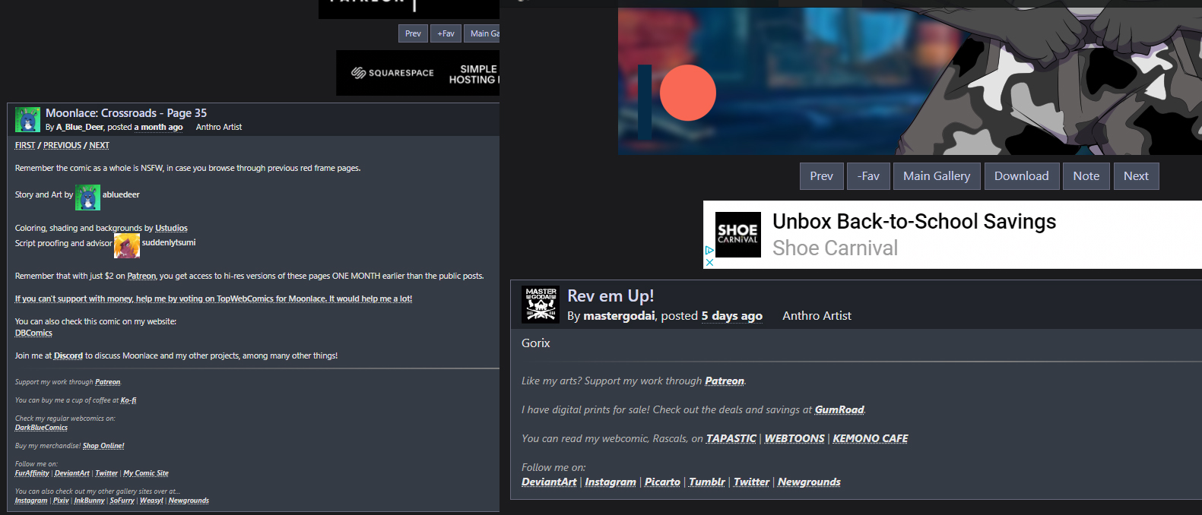Open Twitter link in mastergodai's description
Viewport: 1202px width, 515px height.
point(751,482)
